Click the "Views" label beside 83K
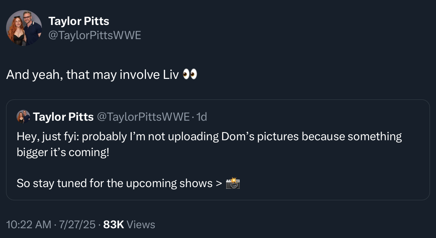Image resolution: width=436 pixels, height=238 pixels. (x=141, y=225)
